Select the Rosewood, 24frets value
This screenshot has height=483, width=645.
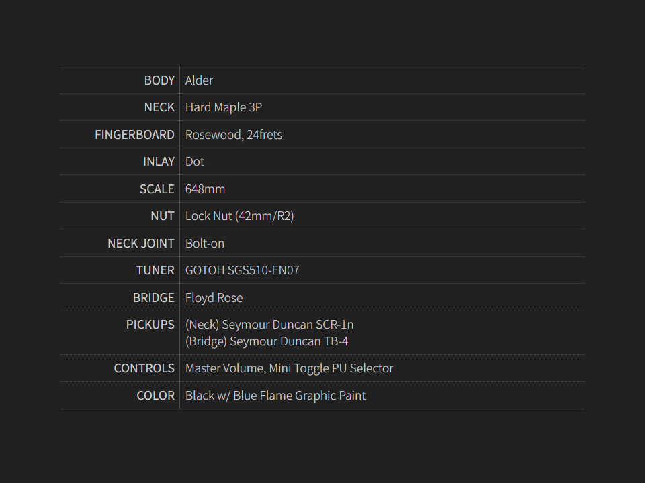point(234,135)
